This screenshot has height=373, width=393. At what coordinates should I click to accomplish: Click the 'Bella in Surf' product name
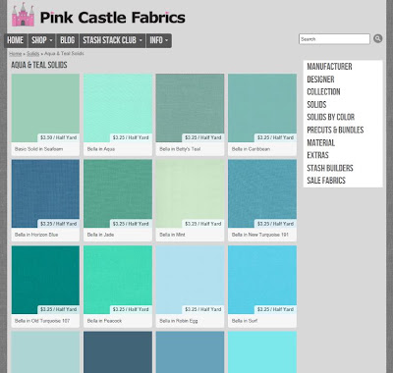pos(245,321)
